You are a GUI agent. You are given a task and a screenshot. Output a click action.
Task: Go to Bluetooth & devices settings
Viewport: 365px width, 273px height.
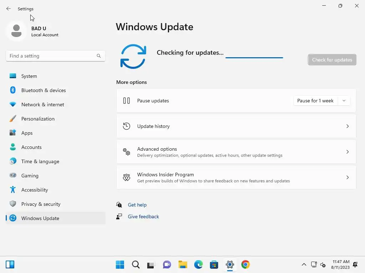[x=56, y=90]
